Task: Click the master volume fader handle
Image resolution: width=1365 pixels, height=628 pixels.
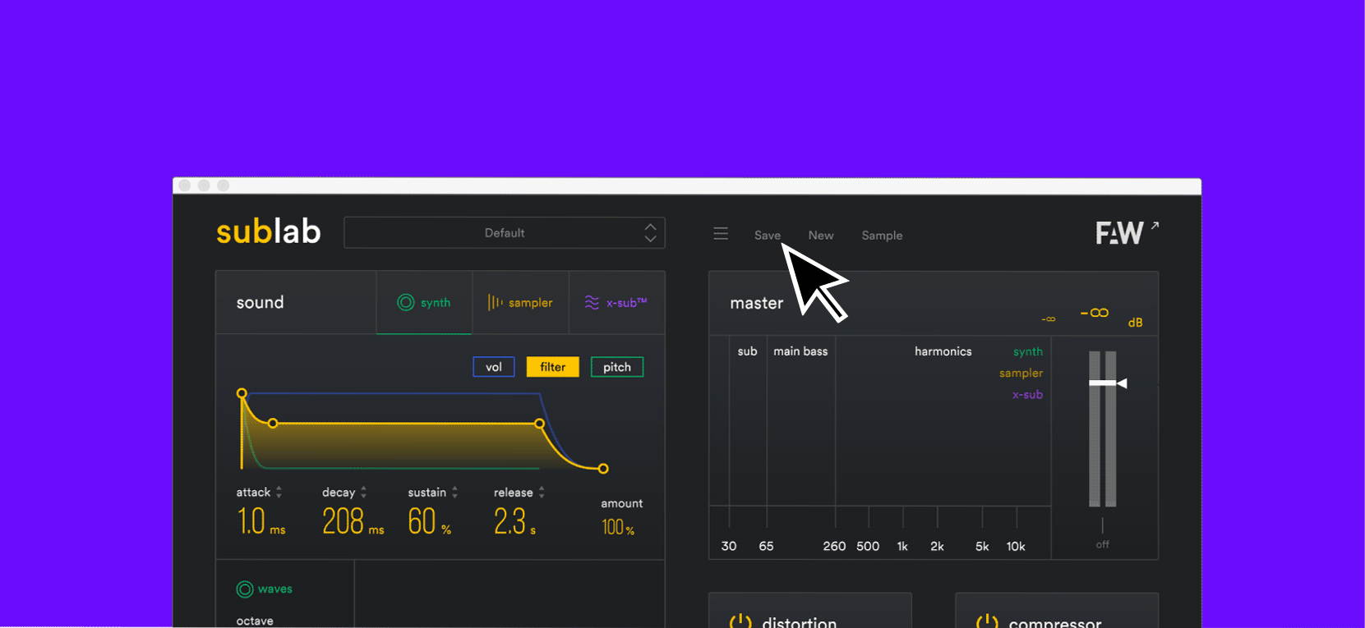Action: pyautogui.click(x=1108, y=383)
